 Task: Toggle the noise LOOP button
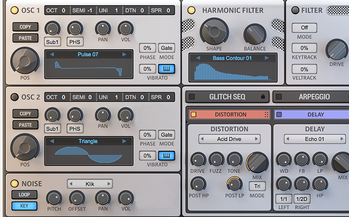tap(24, 194)
